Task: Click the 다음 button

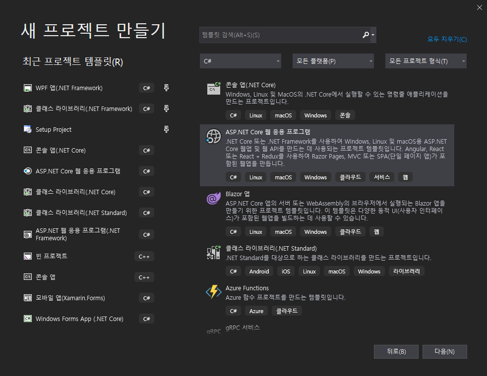Action: pyautogui.click(x=444, y=352)
